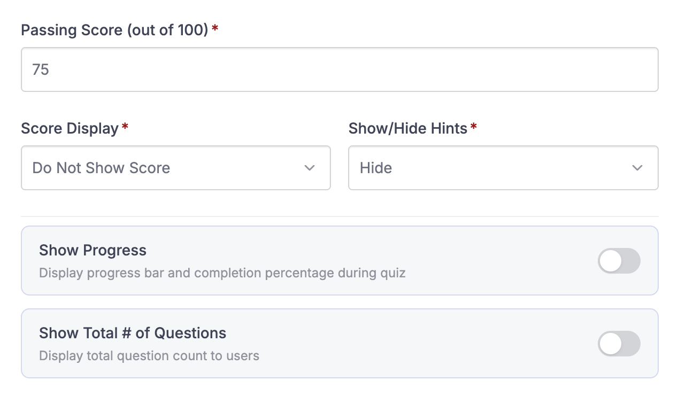Click the chevron arrow in Score Display
The image size is (678, 404).
click(310, 168)
